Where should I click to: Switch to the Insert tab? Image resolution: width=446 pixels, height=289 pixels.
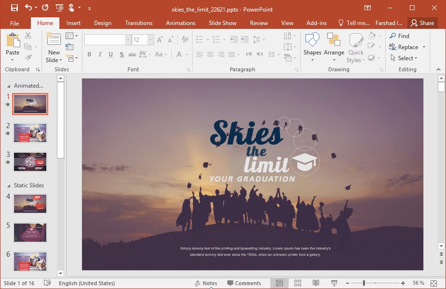point(73,23)
